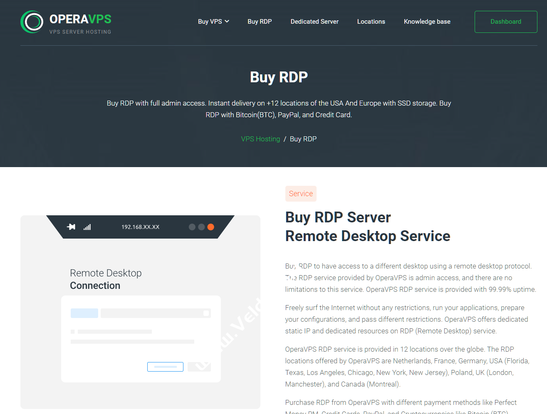Click the 192.168.XX.XX address text

[140, 227]
